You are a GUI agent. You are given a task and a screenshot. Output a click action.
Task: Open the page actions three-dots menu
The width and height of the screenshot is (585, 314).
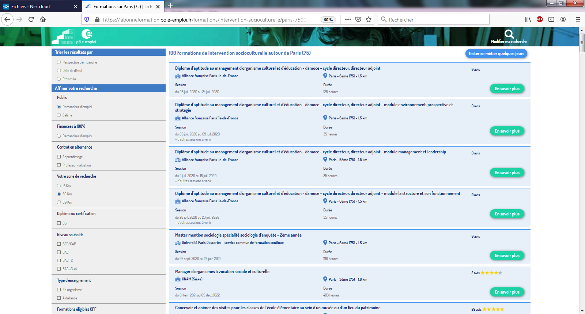(348, 19)
